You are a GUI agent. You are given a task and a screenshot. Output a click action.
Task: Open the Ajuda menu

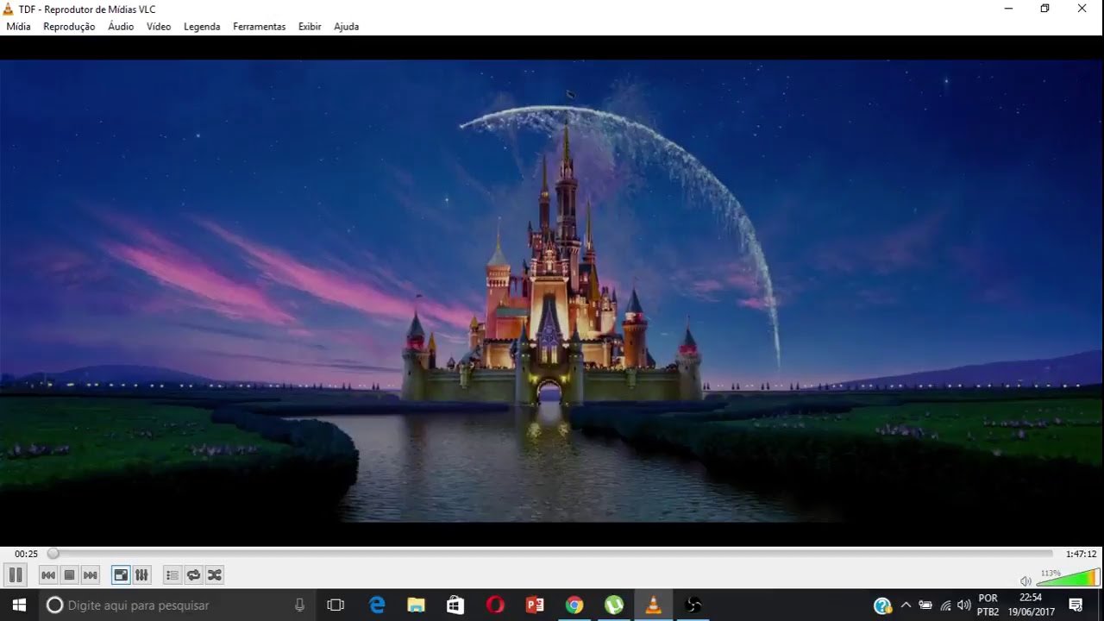click(x=346, y=27)
